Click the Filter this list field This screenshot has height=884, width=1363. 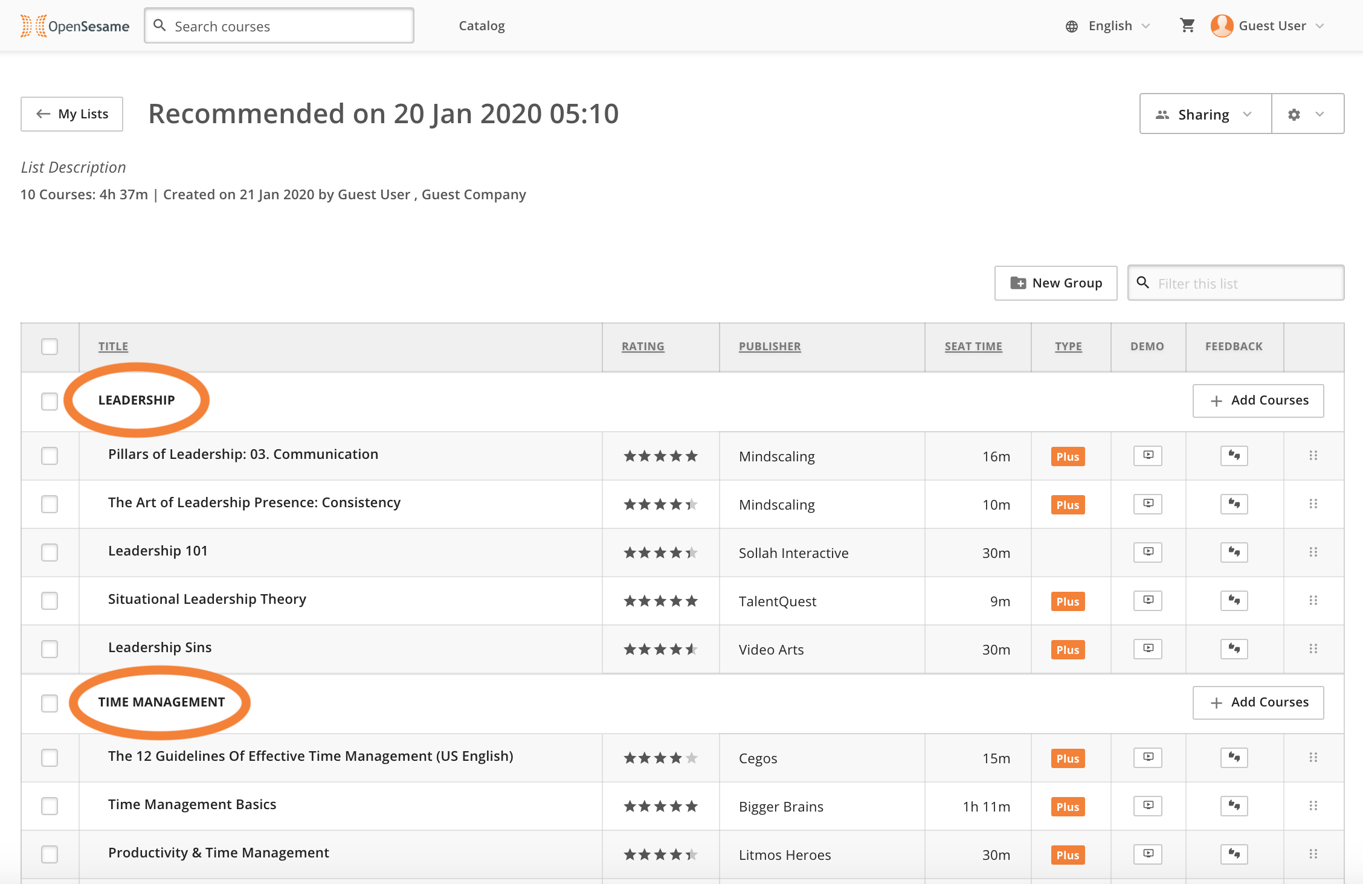click(x=1236, y=283)
